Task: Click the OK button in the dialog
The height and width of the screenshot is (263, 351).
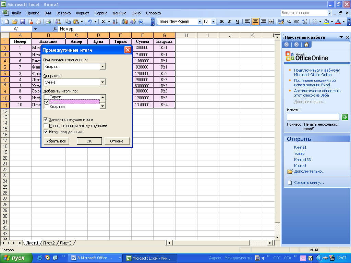Action: [x=89, y=141]
